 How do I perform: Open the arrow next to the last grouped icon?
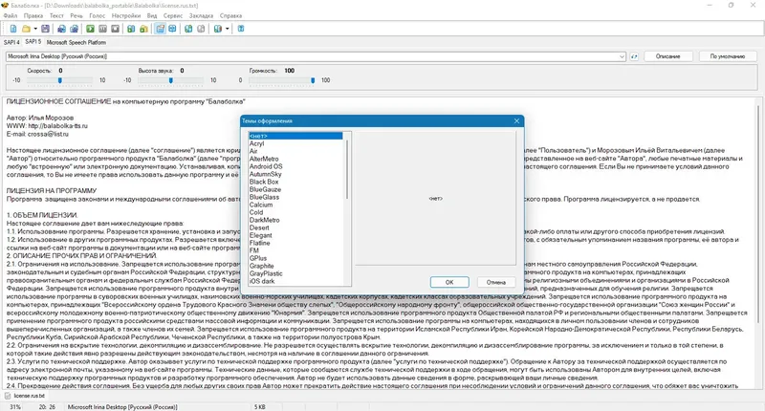coord(227,29)
